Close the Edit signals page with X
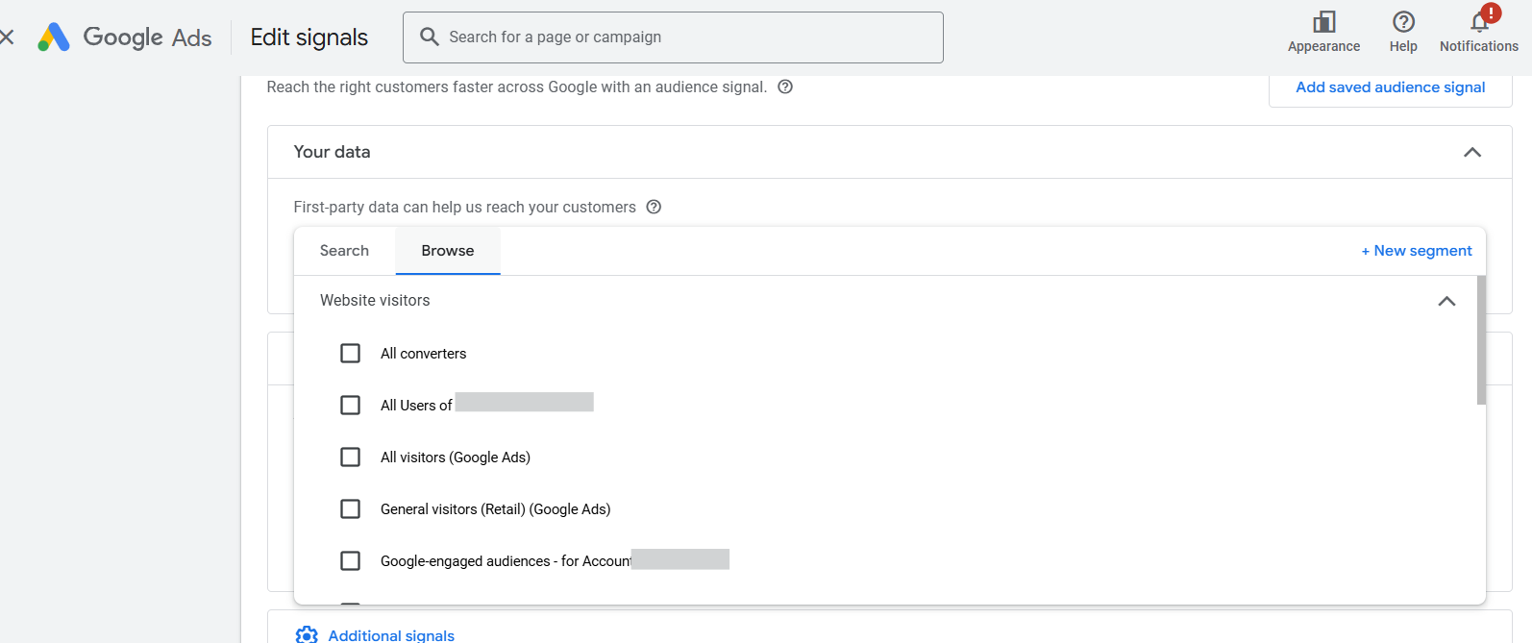 point(7,37)
